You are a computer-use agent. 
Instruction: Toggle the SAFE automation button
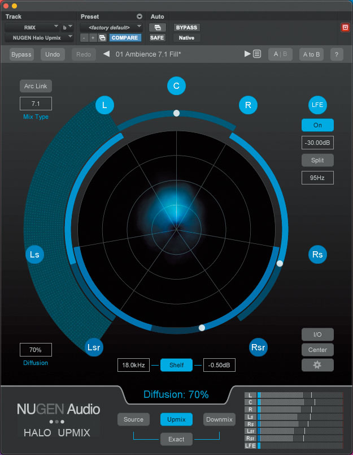point(157,38)
